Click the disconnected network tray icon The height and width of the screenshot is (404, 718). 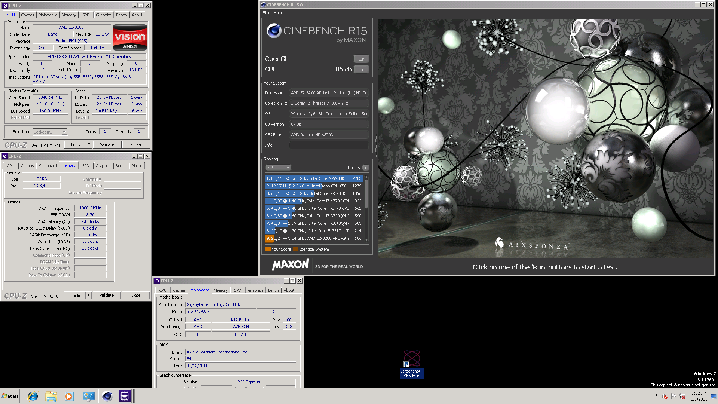tap(682, 396)
